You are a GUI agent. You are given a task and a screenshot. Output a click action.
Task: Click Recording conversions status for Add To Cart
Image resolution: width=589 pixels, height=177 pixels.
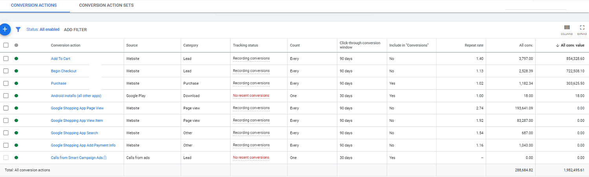pyautogui.click(x=251, y=58)
